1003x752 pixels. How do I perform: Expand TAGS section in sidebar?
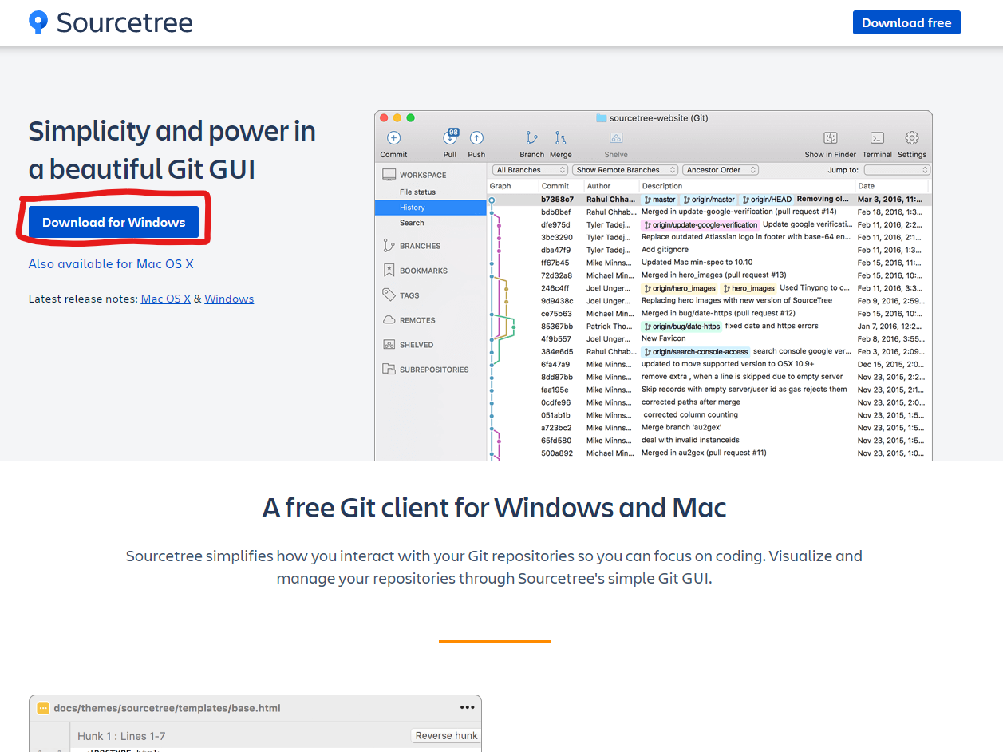click(409, 295)
